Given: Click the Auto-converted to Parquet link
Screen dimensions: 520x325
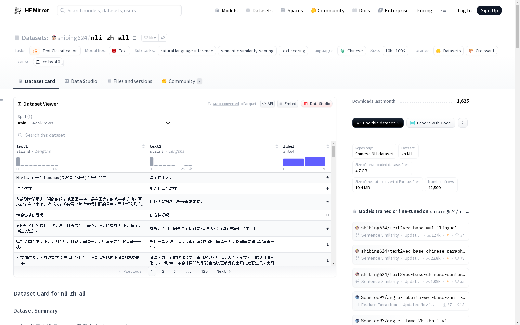Looking at the screenshot, I should [234, 104].
